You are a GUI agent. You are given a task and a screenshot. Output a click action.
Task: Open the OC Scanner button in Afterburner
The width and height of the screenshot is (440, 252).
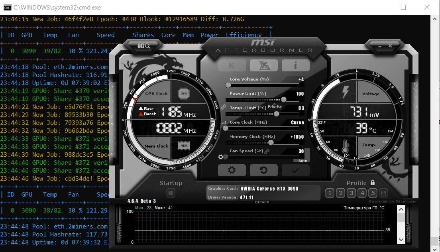(143, 46)
